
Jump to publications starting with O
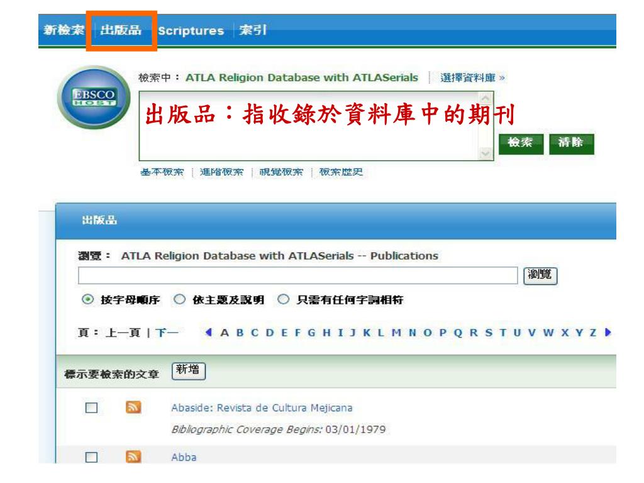(x=428, y=333)
